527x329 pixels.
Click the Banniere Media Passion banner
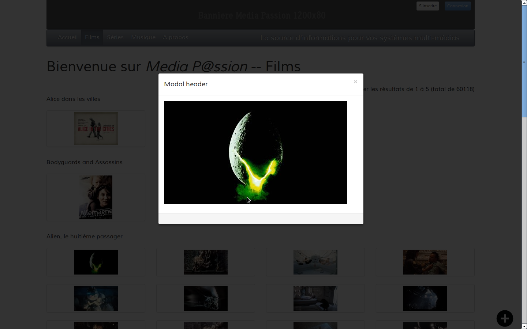262,15
